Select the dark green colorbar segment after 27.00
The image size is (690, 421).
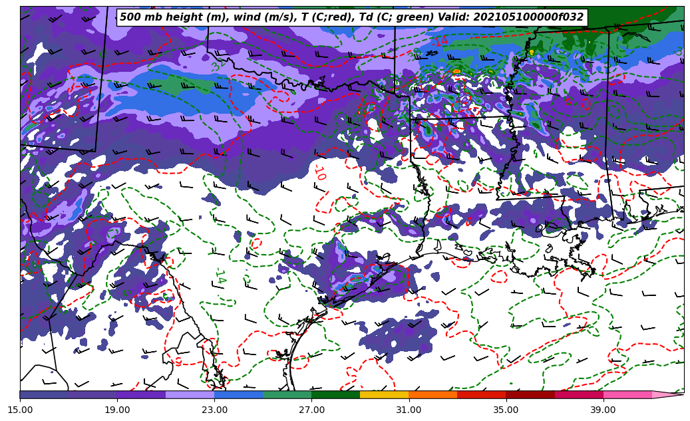[x=336, y=394]
